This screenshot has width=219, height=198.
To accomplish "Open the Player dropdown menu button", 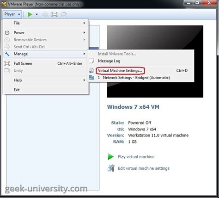I will click(x=12, y=14).
